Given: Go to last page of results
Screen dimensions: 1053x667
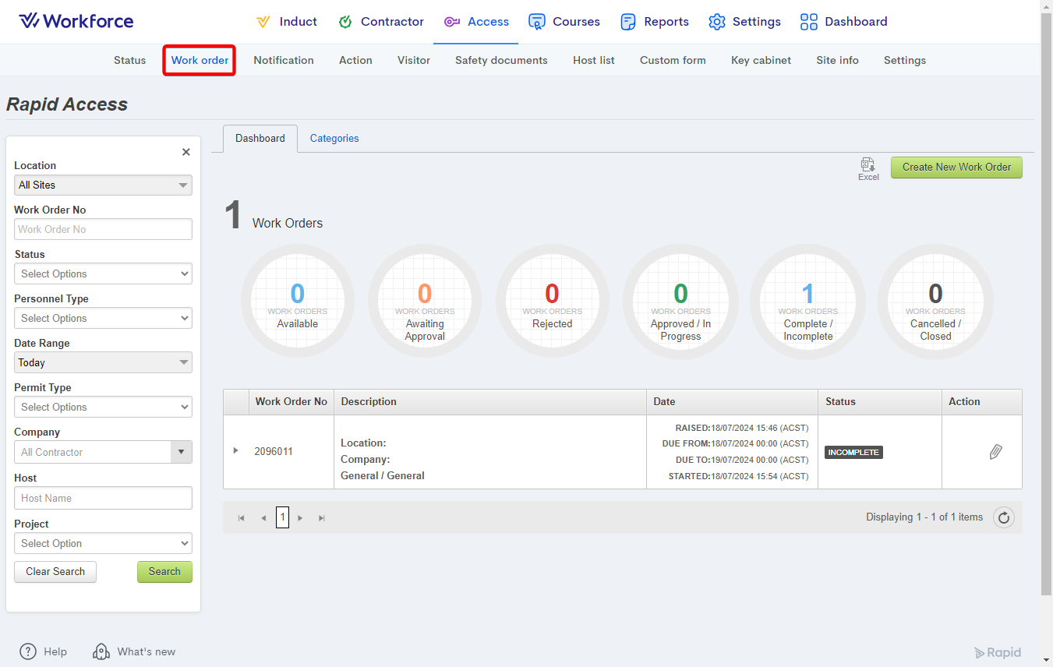Looking at the screenshot, I should click(x=322, y=517).
